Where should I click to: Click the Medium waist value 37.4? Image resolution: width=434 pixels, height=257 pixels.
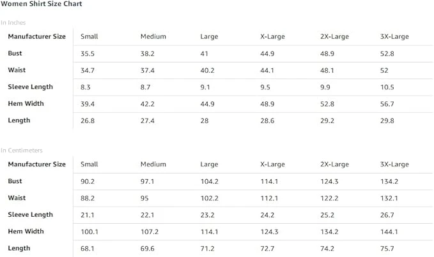(148, 70)
